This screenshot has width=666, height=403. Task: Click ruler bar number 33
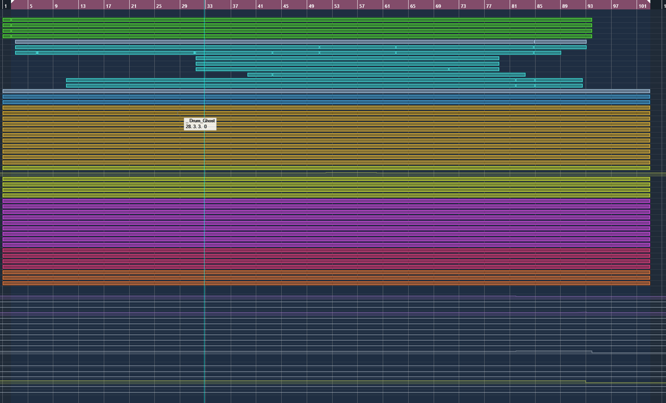point(210,6)
